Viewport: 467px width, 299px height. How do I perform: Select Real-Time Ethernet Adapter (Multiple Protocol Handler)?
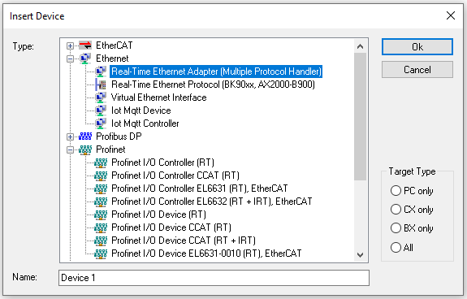(216, 71)
